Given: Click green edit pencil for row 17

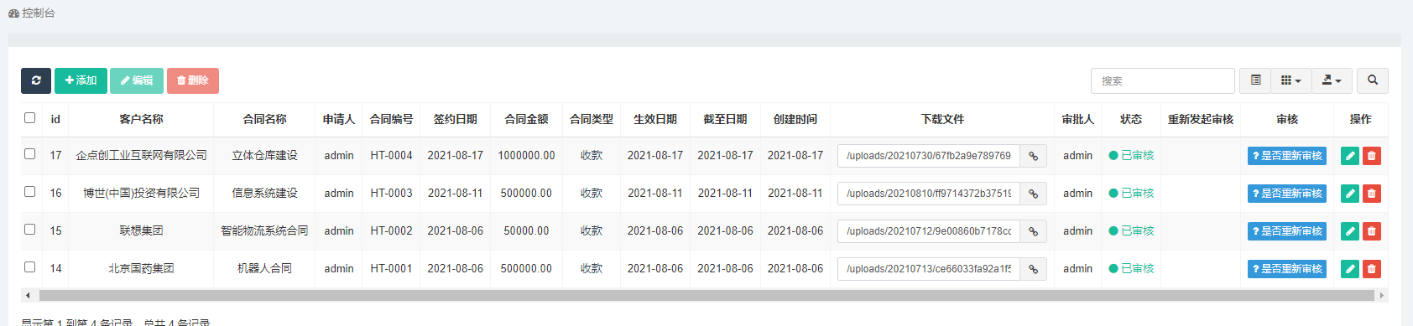Looking at the screenshot, I should 1350,156.
